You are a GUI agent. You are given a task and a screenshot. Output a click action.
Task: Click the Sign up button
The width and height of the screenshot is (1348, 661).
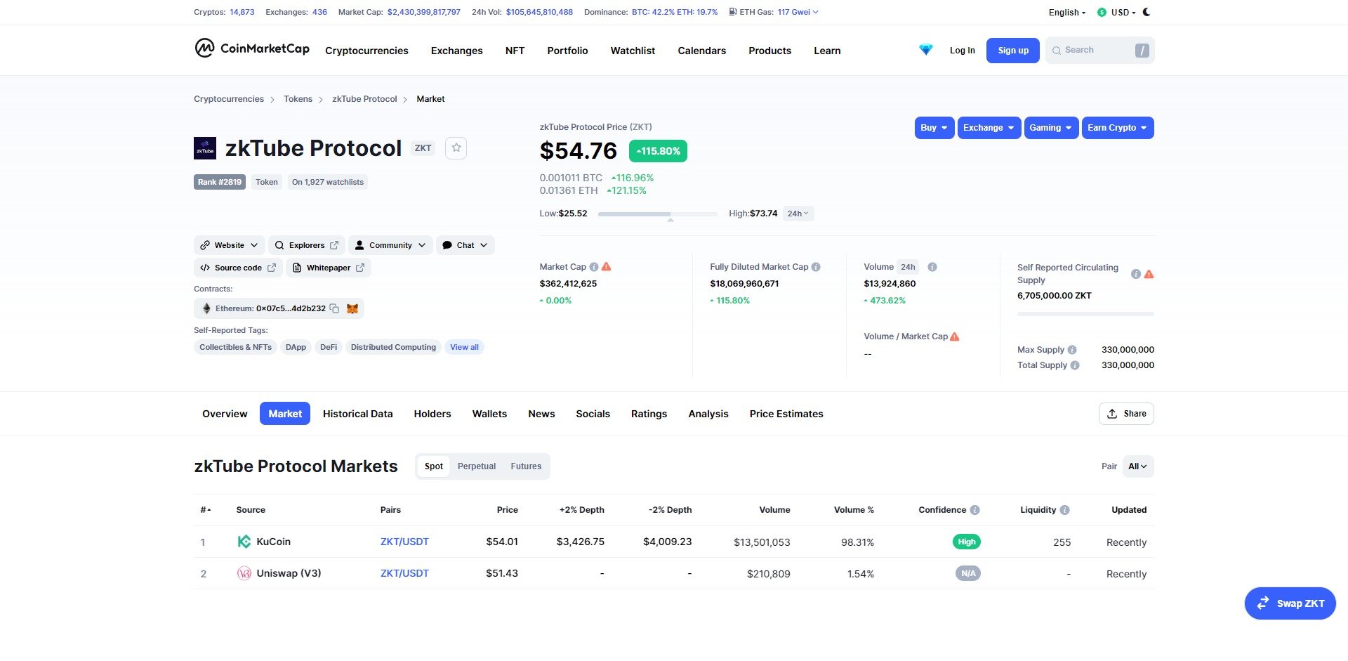click(x=1012, y=50)
